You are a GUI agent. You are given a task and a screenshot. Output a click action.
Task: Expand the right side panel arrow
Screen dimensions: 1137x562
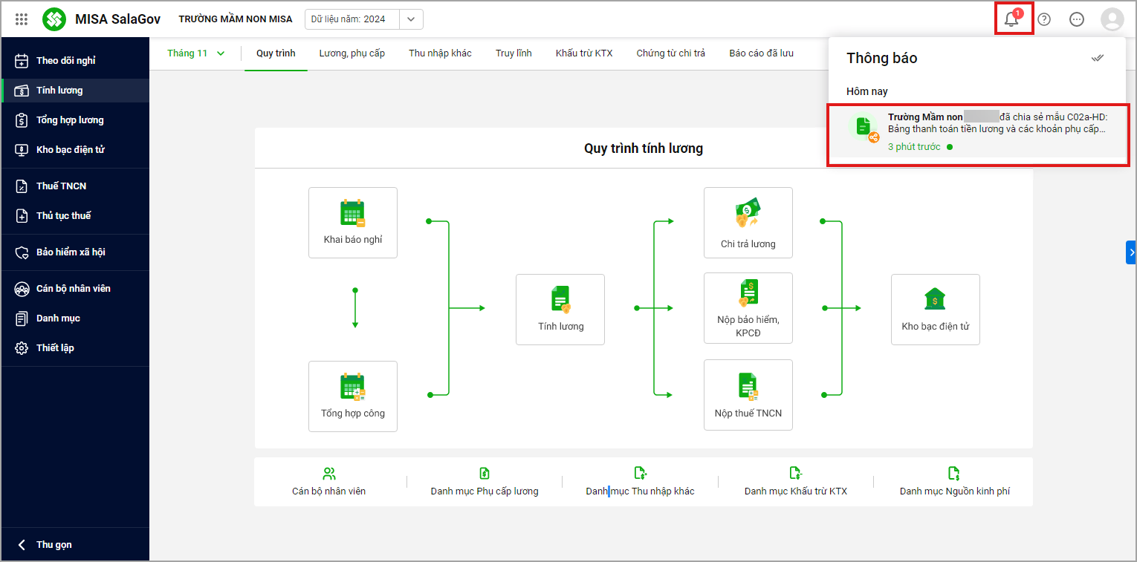pyautogui.click(x=1131, y=252)
